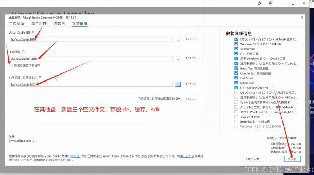Click 移除(R)不受支持的组件 button
The image size is (314, 175).
click(282, 138)
